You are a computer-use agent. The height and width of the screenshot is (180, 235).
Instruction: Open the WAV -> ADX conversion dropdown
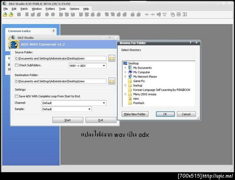(x=87, y=66)
